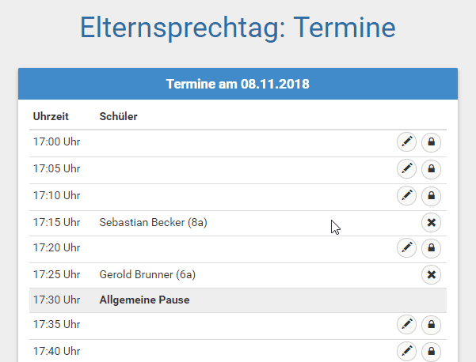Screen dimensions: 476x362
Task: Edit the 17:00 Uhr appointment slot
Action: click(x=406, y=141)
